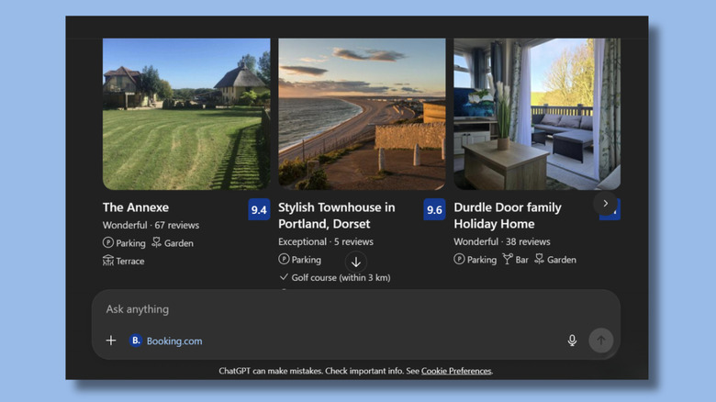Click 'Golf course (within 3 km)' text
This screenshot has height=402, width=716.
[x=341, y=278]
